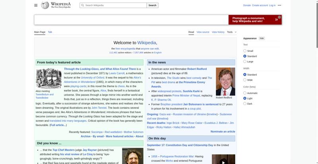Open the Wikipedia link in welcome heading
This screenshot has height=164, width=318.
pos(147,43)
